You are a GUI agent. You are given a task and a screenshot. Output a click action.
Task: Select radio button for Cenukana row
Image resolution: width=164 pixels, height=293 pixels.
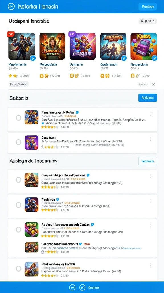point(19,142)
